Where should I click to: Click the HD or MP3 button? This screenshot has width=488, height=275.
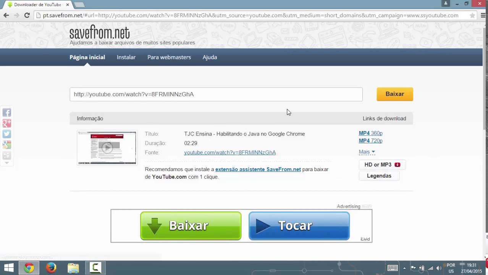[x=382, y=165]
